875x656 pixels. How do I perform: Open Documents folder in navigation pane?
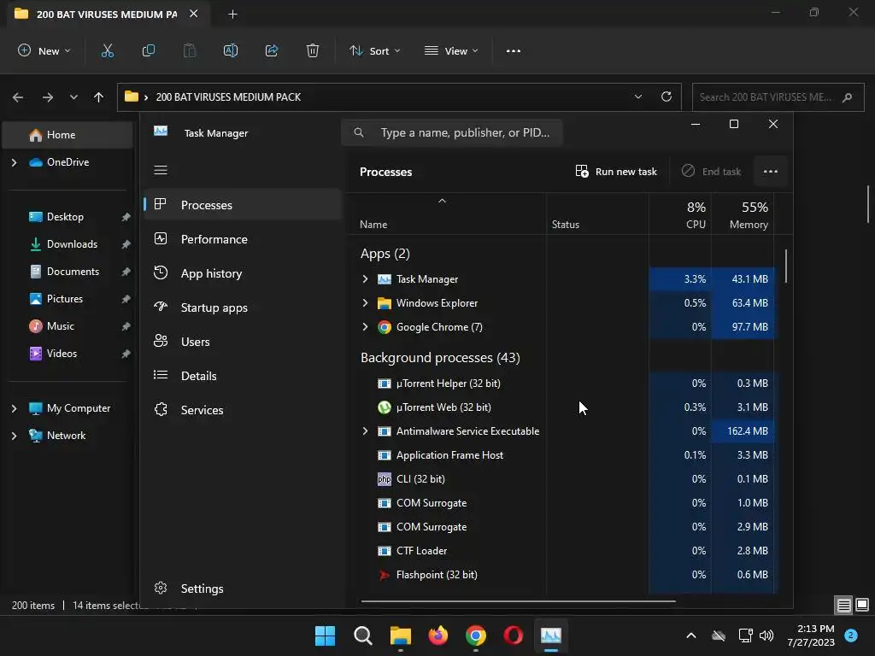click(x=68, y=272)
